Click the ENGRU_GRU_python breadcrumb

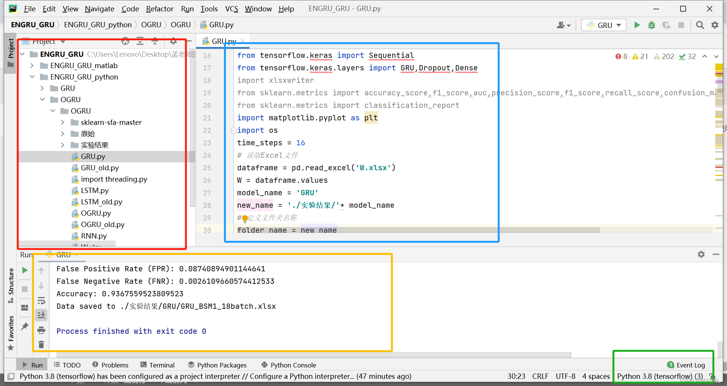(98, 25)
